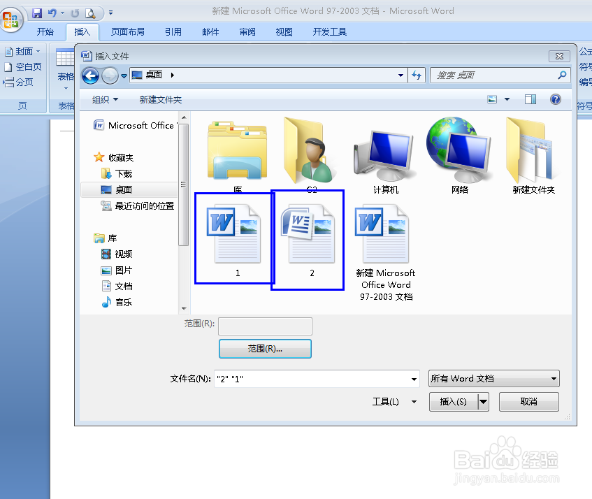Click the Save icon in quick access toolbar

(x=37, y=13)
